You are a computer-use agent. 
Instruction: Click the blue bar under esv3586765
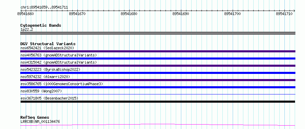pyautogui.click(x=158, y=87)
